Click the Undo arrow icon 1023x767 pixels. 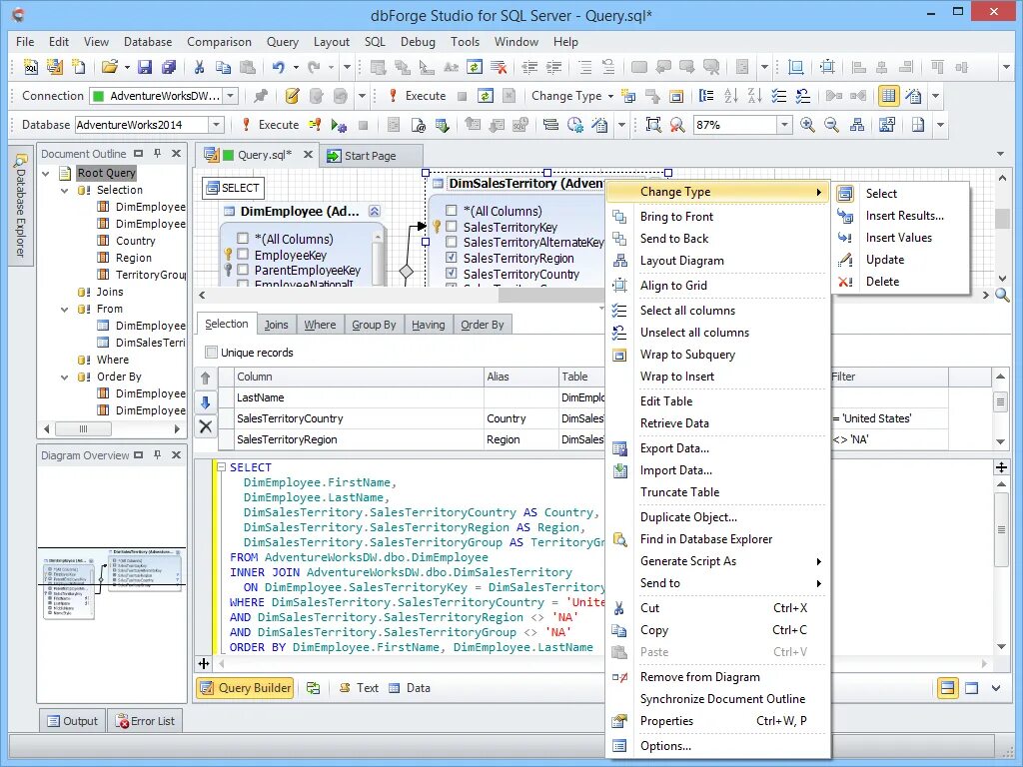coord(279,67)
